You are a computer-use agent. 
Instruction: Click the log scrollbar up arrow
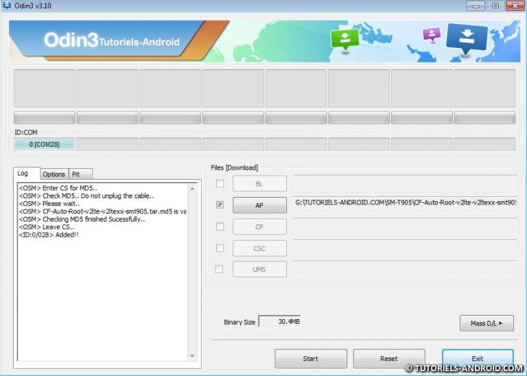pos(192,189)
